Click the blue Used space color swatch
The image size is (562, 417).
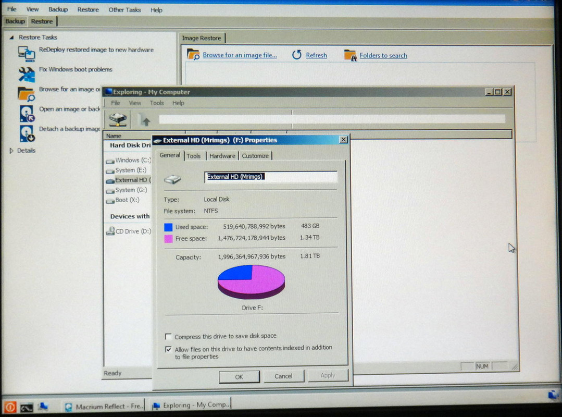[x=168, y=227]
